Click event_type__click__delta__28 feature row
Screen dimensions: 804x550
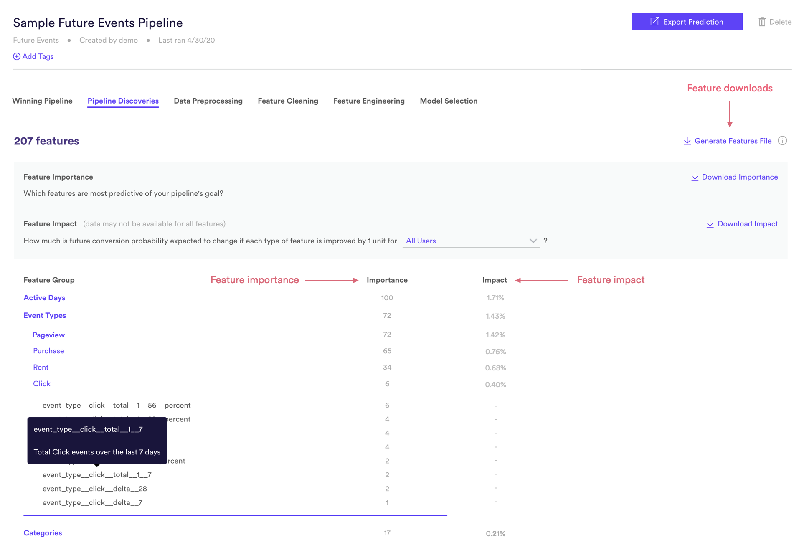click(x=94, y=489)
